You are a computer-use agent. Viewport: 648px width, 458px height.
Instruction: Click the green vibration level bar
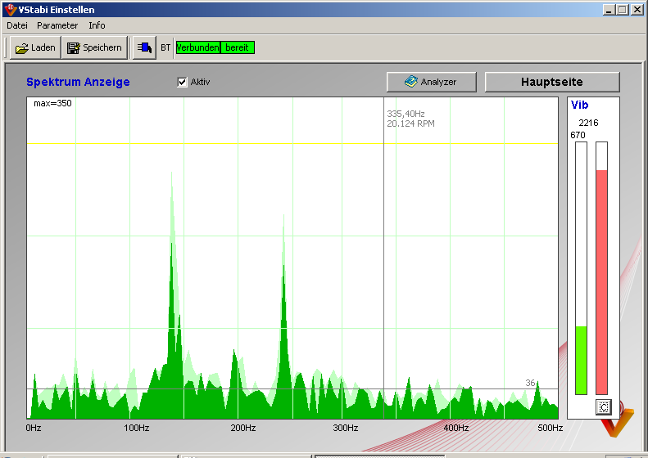[x=581, y=360]
